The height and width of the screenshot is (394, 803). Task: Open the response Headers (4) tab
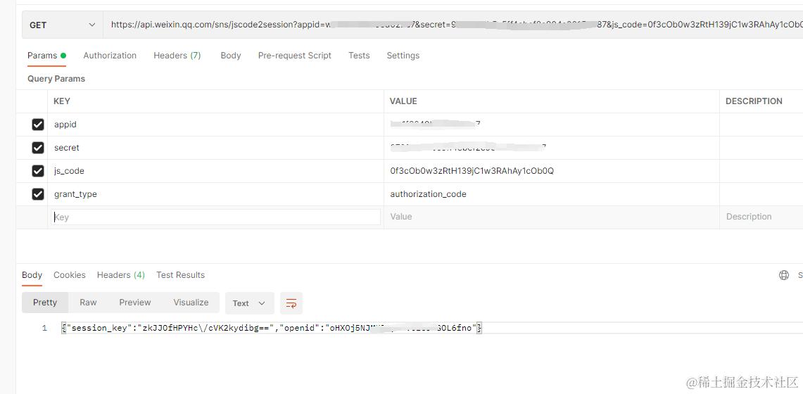(121, 275)
